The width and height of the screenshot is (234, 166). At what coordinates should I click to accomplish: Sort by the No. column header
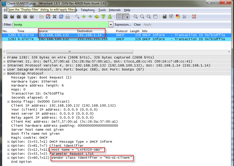9,31
